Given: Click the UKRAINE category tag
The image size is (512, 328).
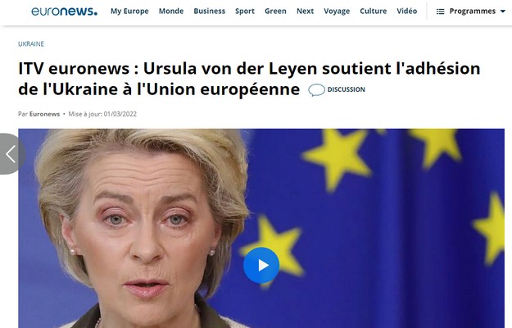Looking at the screenshot, I should 31,43.
